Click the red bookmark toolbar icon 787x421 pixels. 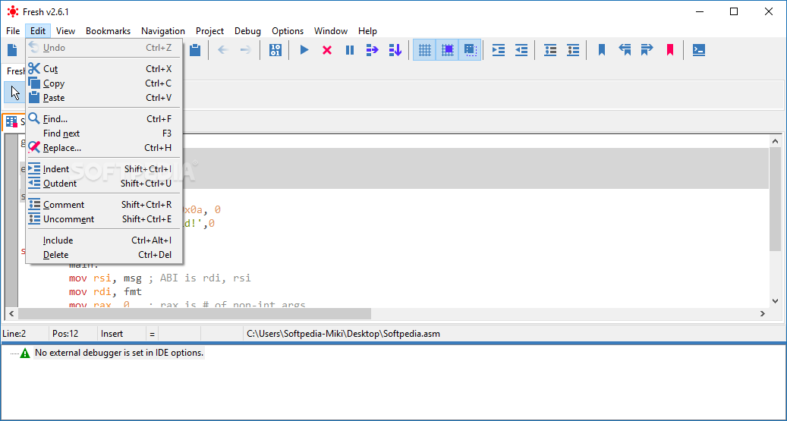(x=670, y=49)
